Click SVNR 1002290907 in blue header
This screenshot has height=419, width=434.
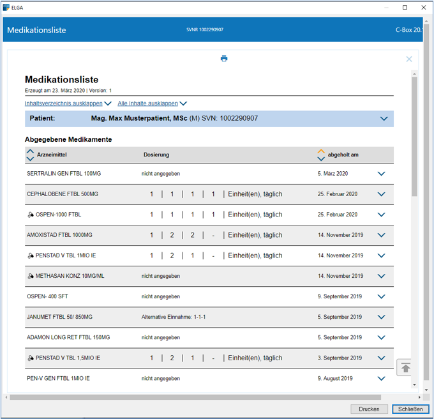click(204, 29)
